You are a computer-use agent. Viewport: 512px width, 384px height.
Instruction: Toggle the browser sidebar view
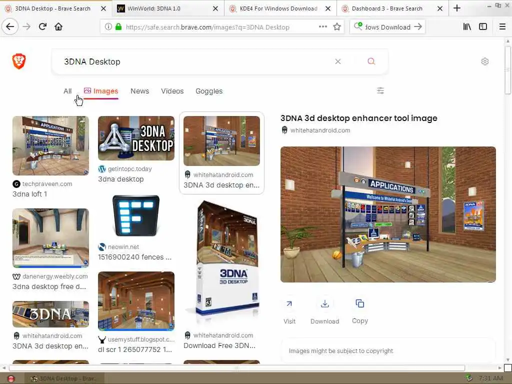click(x=483, y=27)
